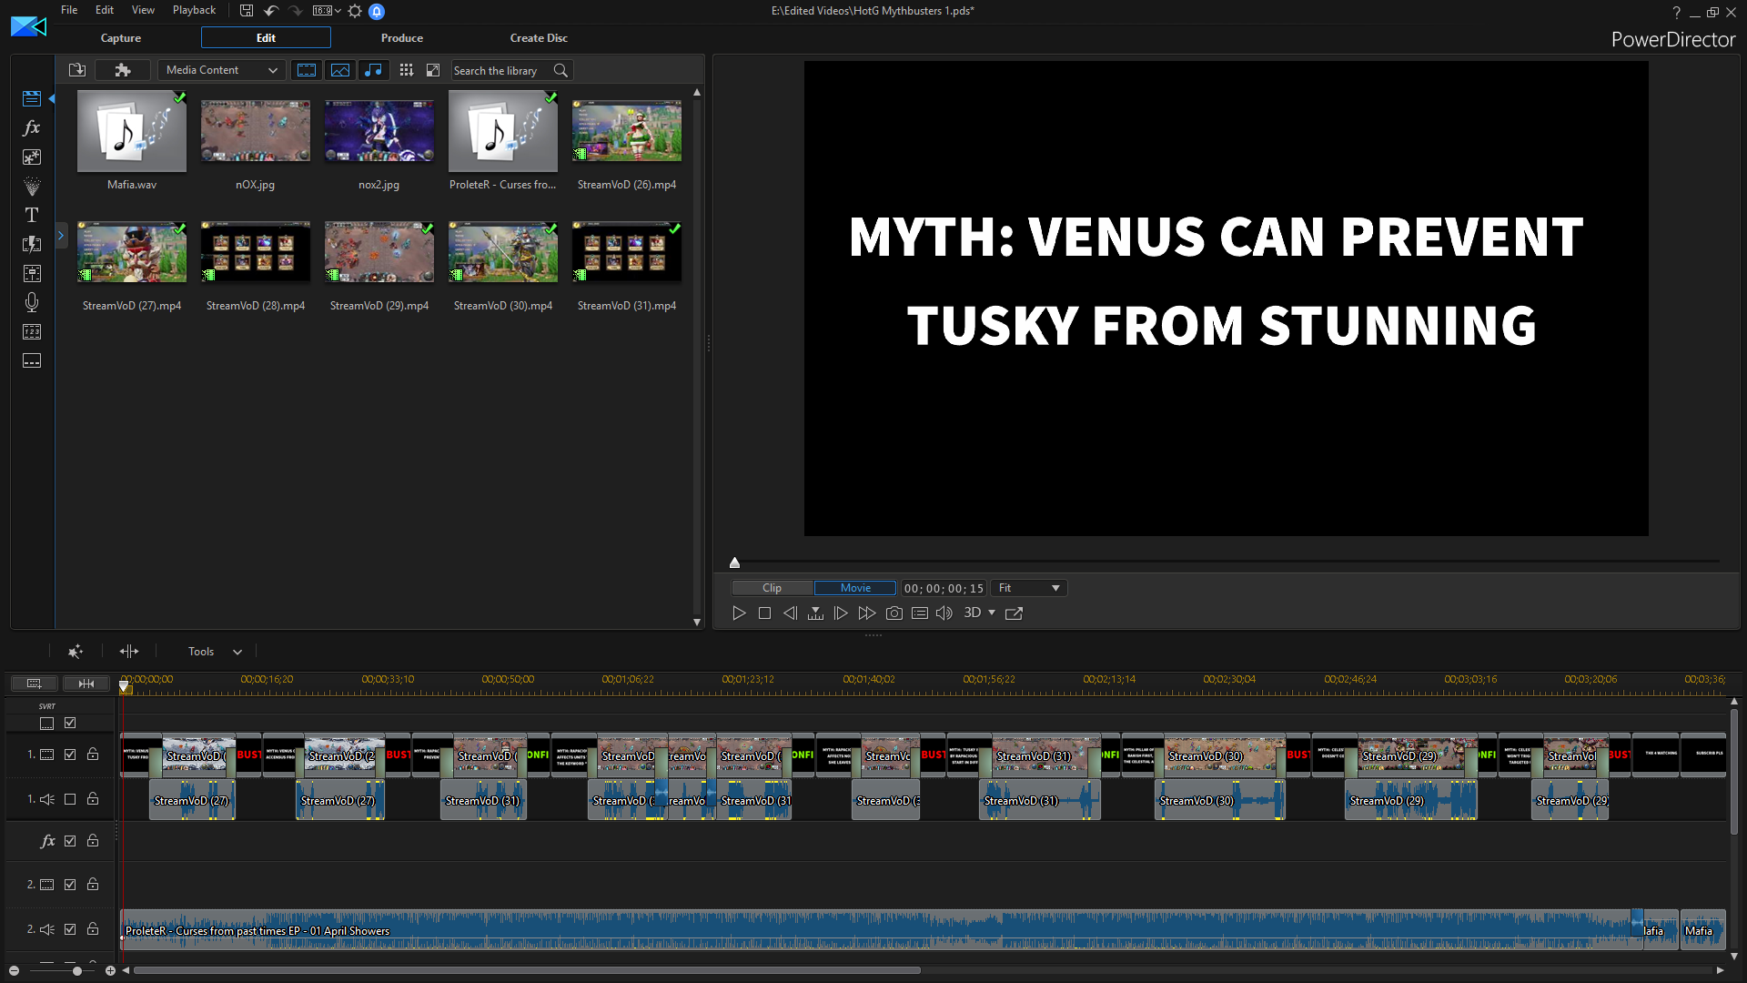
Task: Enable audio track 1 checkbox
Action: click(70, 799)
